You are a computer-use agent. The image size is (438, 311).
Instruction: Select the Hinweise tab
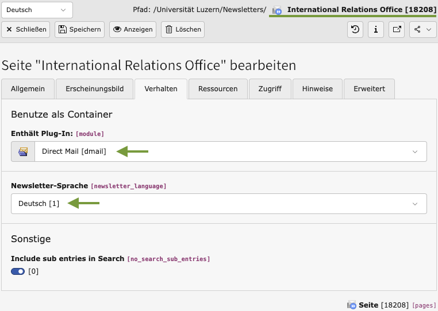[x=317, y=89]
